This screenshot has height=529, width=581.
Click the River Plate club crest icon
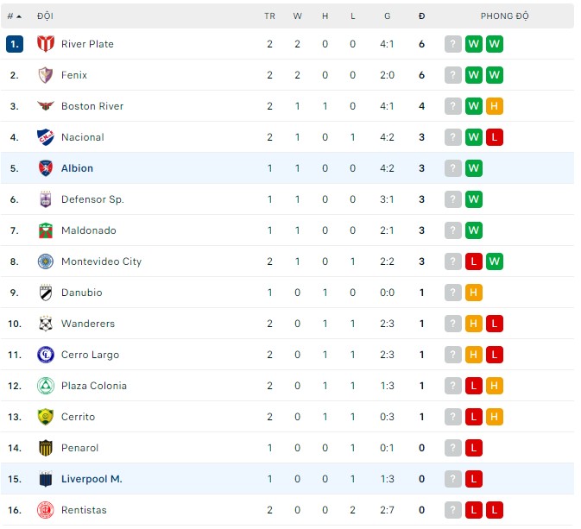[46, 44]
